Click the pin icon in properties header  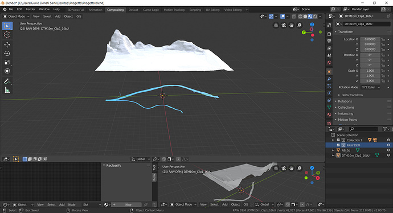pyautogui.click(x=388, y=16)
